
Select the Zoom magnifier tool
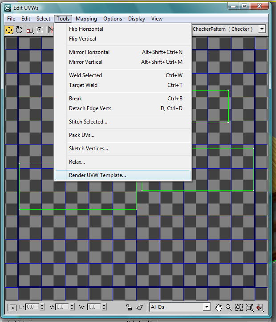[228, 307]
